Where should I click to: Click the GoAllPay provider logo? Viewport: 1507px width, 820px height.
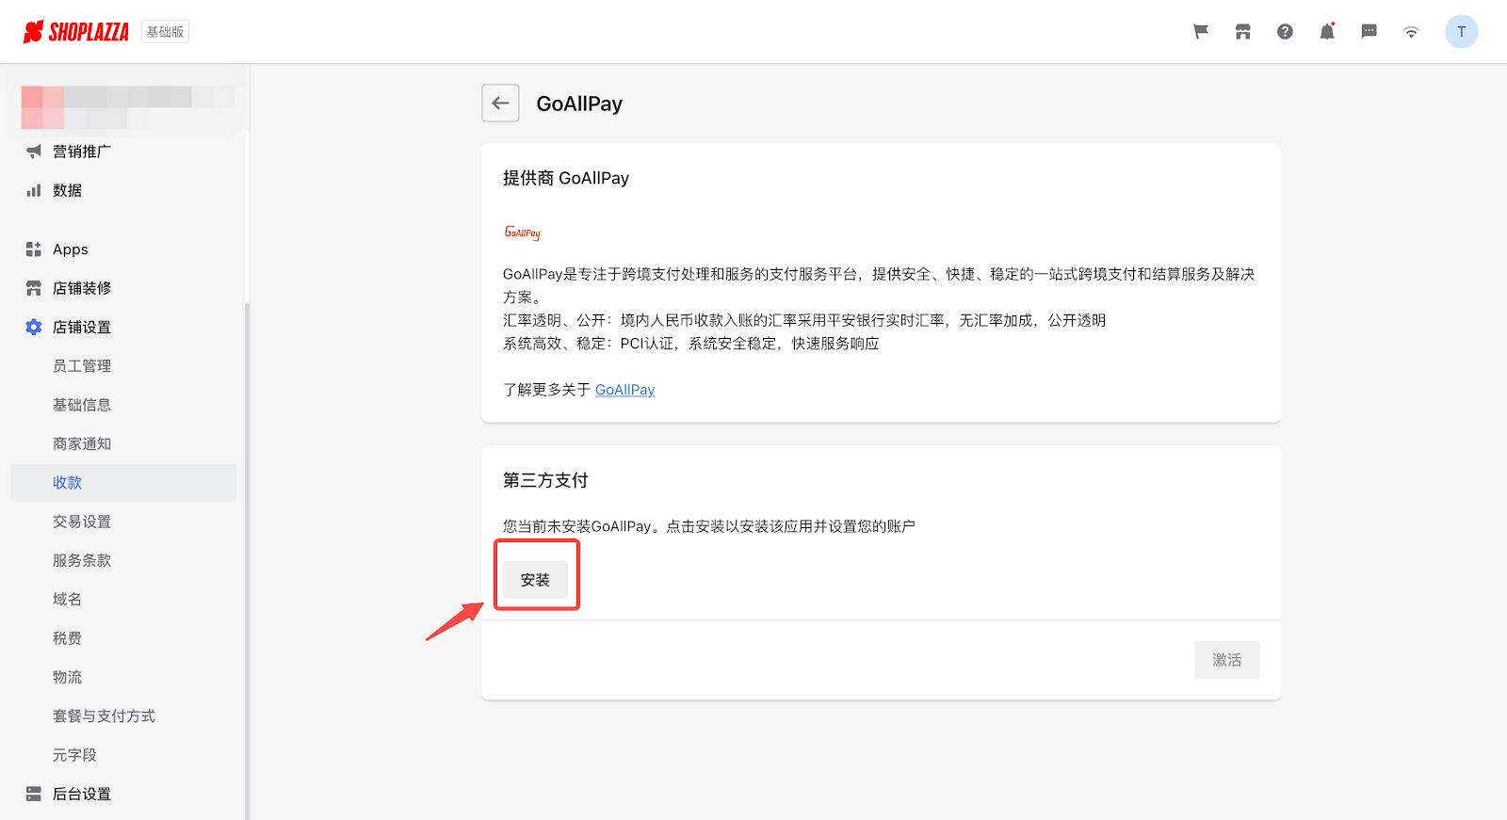tap(523, 233)
